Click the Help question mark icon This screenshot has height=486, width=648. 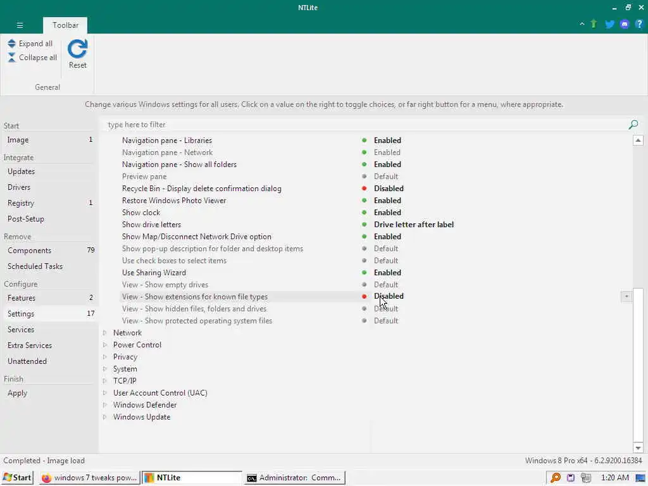[x=639, y=25]
